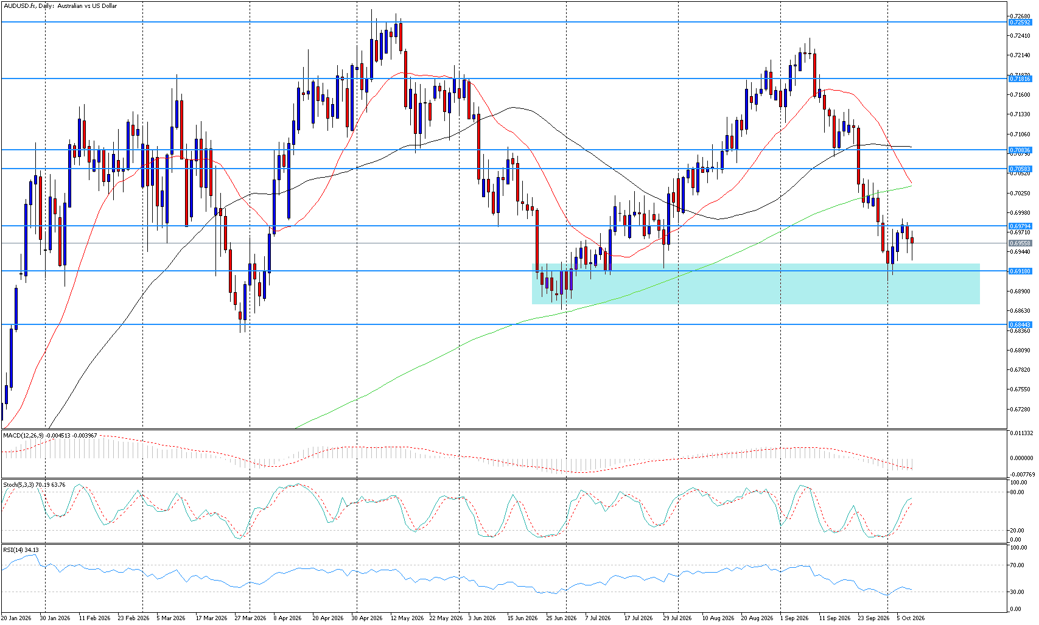Click the 5 Mar 2026 date label
This screenshot has height=625, width=1039.
tap(171, 618)
